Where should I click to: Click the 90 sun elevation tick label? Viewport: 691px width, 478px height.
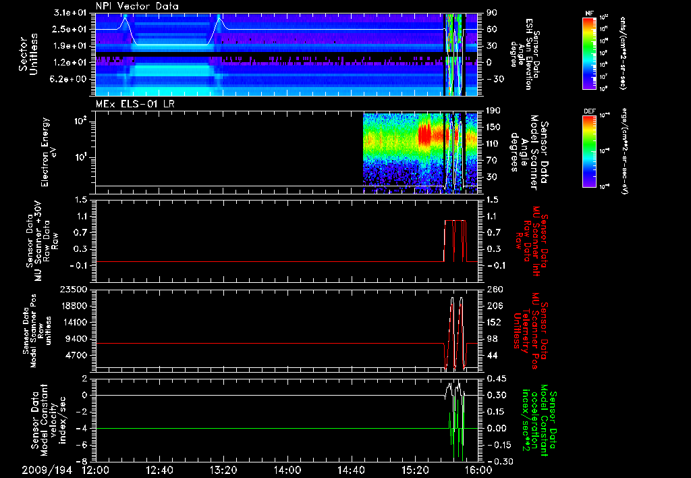(491, 13)
